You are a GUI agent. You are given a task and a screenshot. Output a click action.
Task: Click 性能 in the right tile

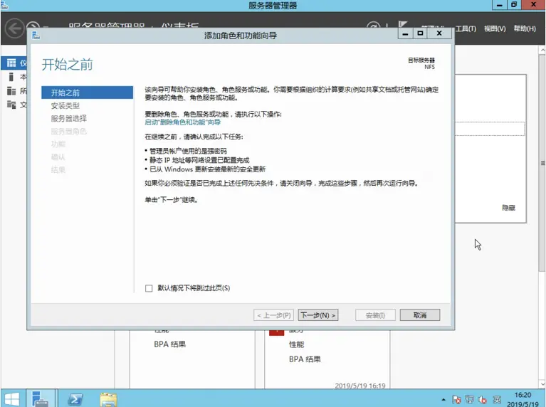pyautogui.click(x=296, y=344)
